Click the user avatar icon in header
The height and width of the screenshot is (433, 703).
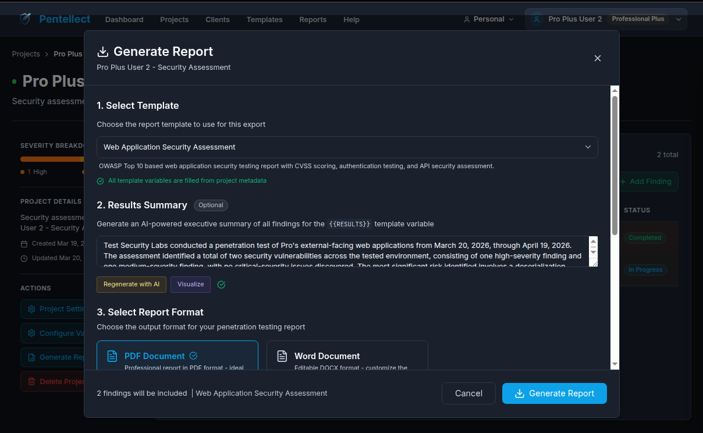537,19
